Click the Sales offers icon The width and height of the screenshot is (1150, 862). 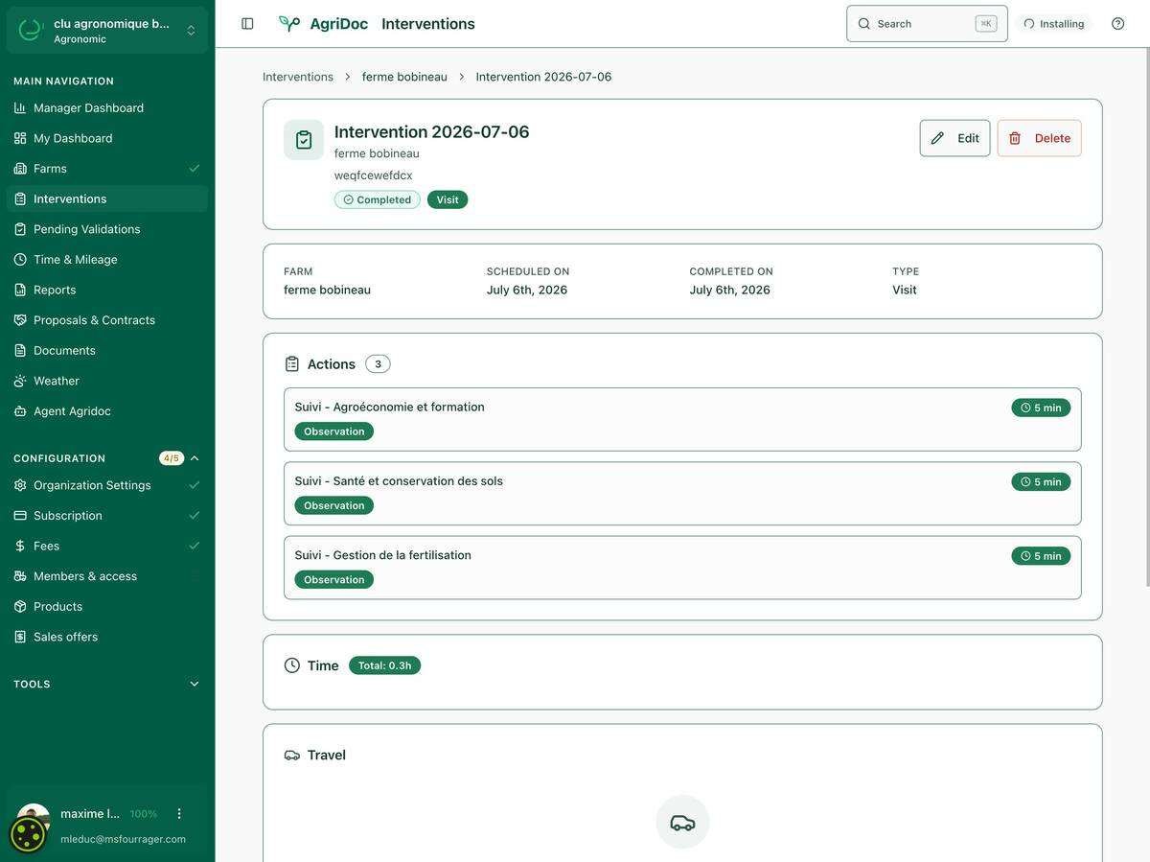[x=20, y=637]
